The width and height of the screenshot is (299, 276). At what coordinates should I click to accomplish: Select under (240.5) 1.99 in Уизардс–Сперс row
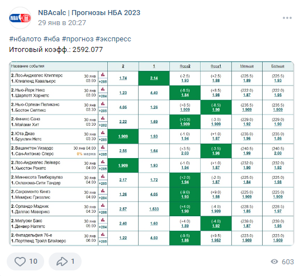[x=247, y=151]
